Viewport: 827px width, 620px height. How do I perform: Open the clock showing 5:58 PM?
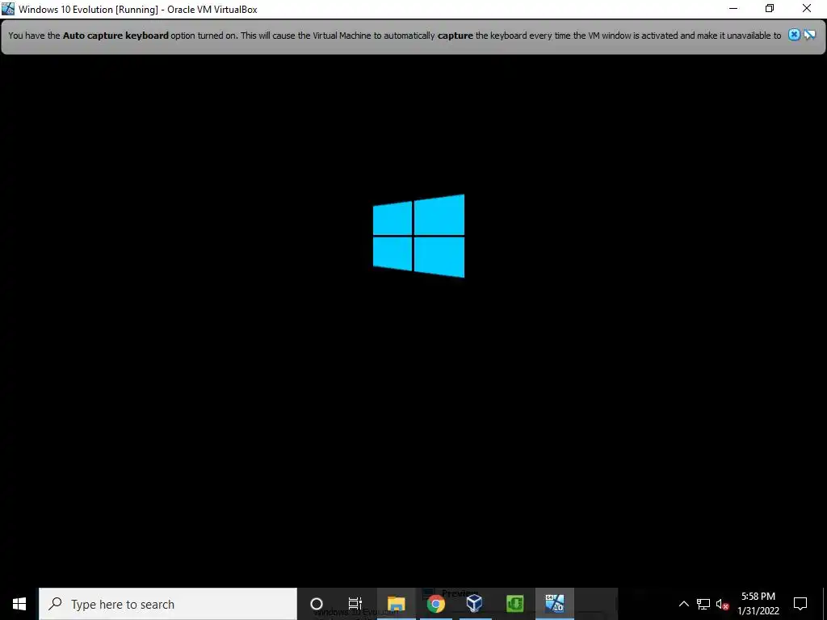pos(758,604)
